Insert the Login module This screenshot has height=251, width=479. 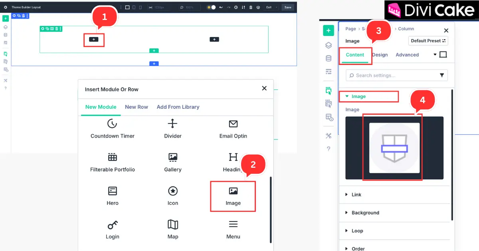coord(113,230)
